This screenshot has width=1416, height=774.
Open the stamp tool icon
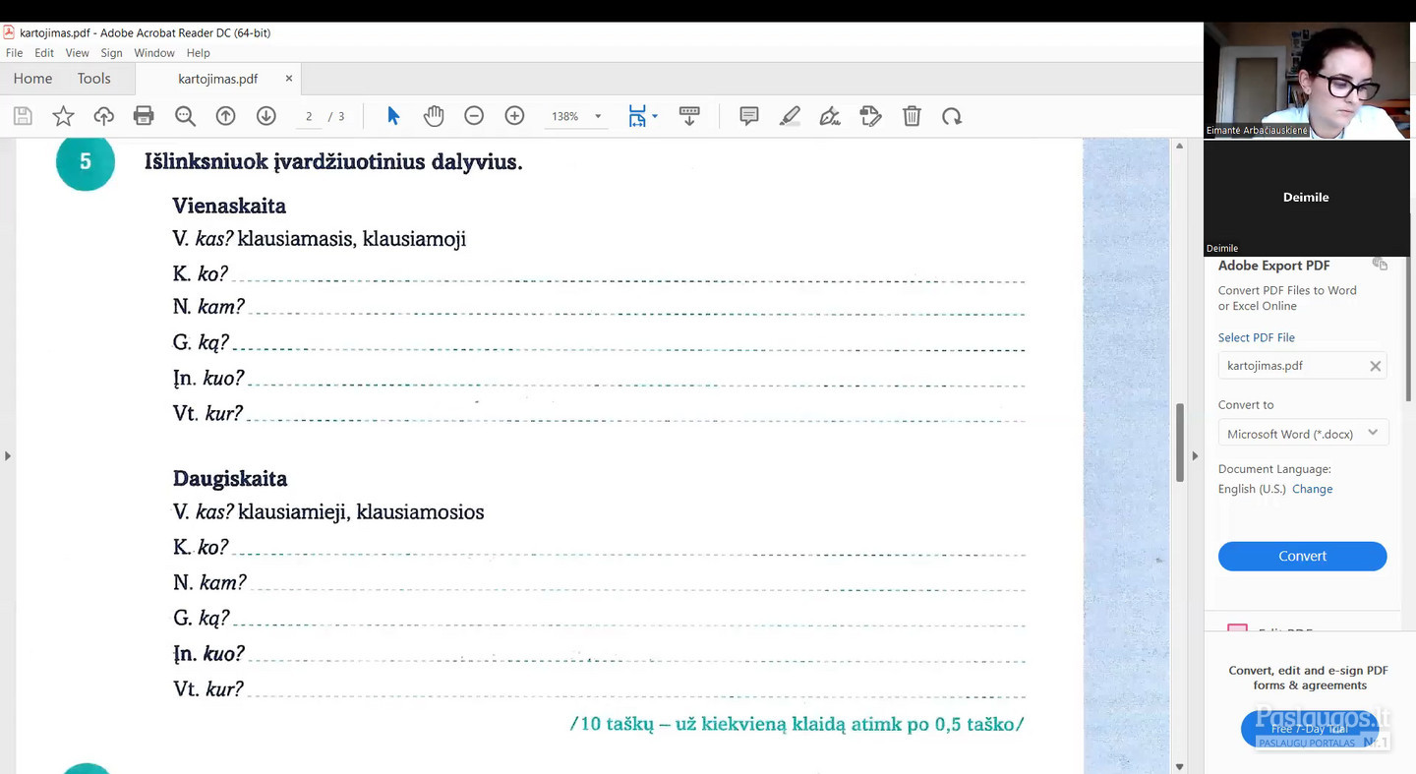pyautogui.click(x=870, y=116)
